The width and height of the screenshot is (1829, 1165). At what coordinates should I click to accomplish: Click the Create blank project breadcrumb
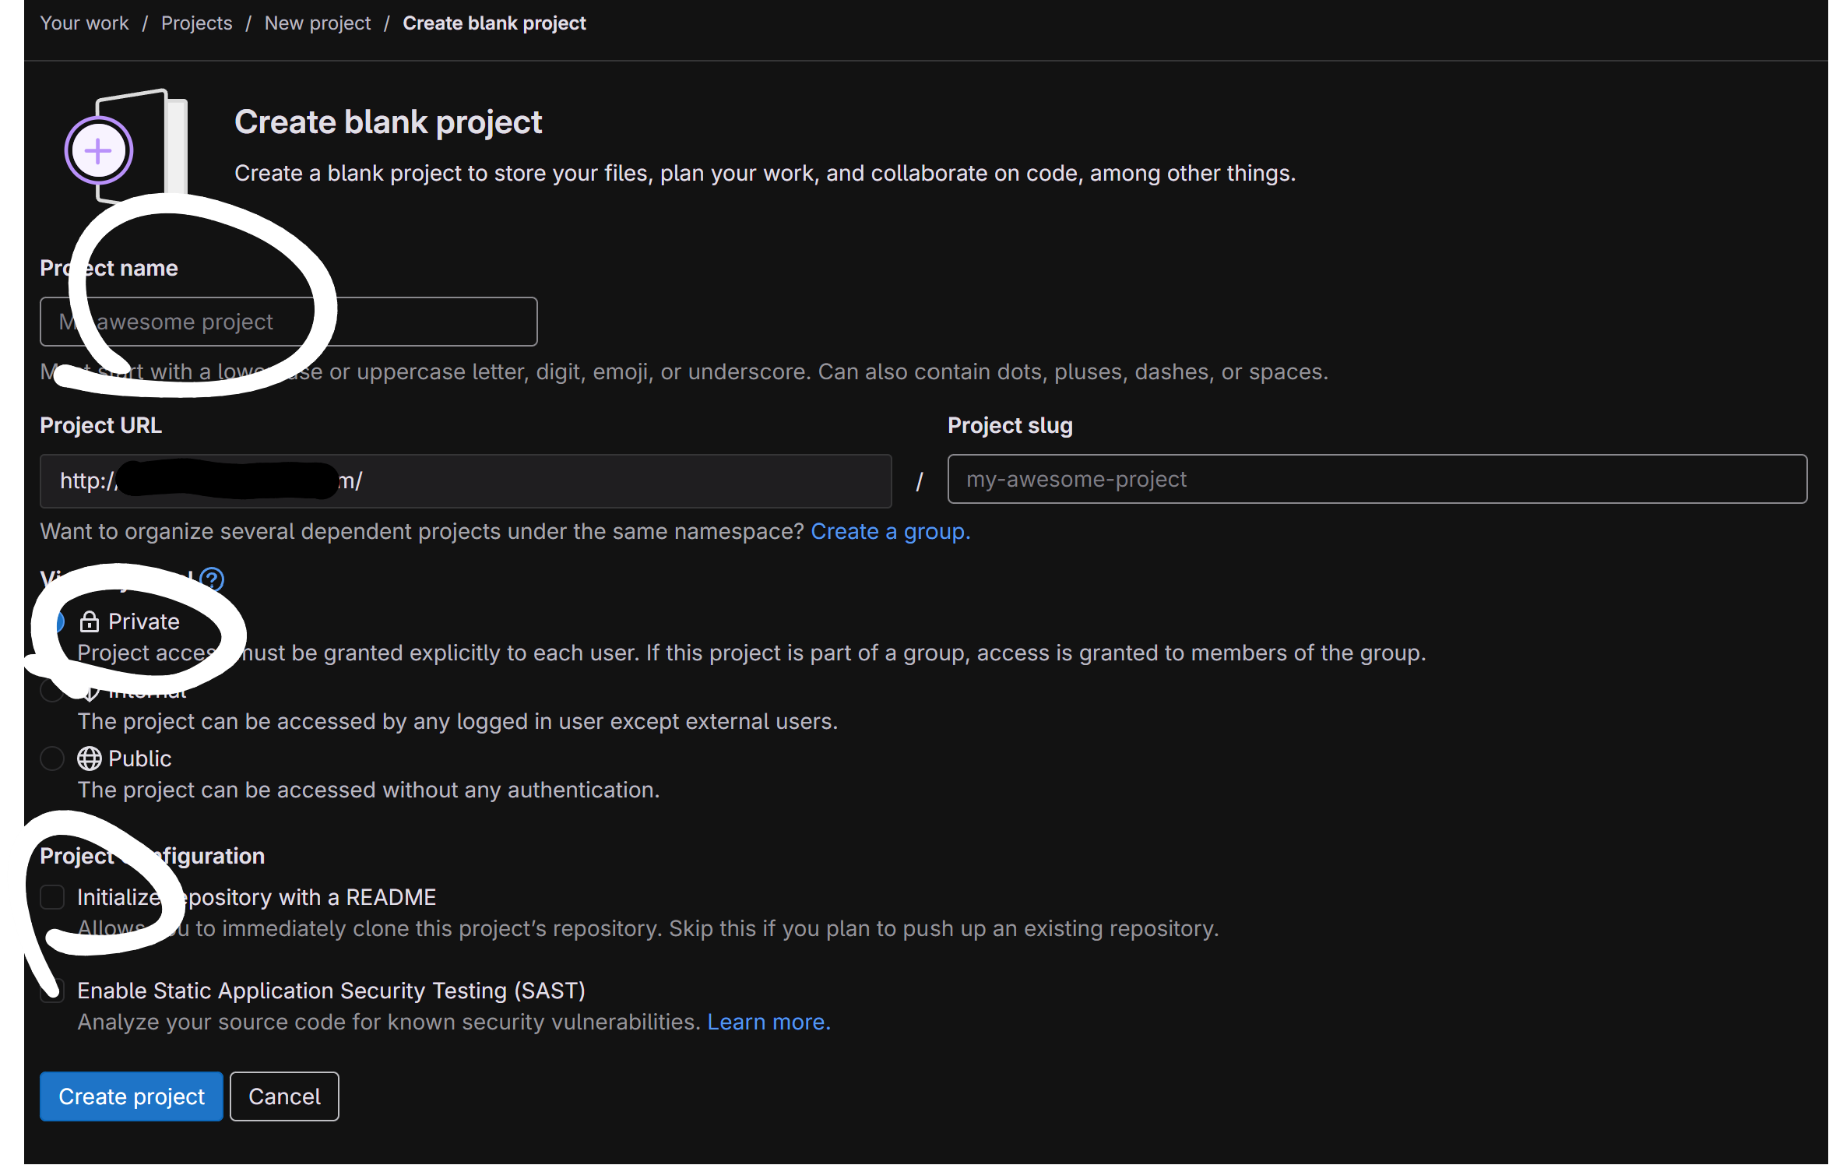pyautogui.click(x=494, y=23)
